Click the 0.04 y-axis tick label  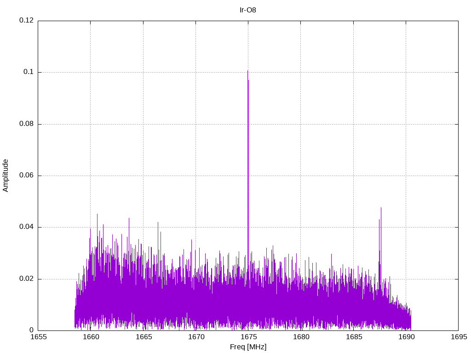point(26,227)
